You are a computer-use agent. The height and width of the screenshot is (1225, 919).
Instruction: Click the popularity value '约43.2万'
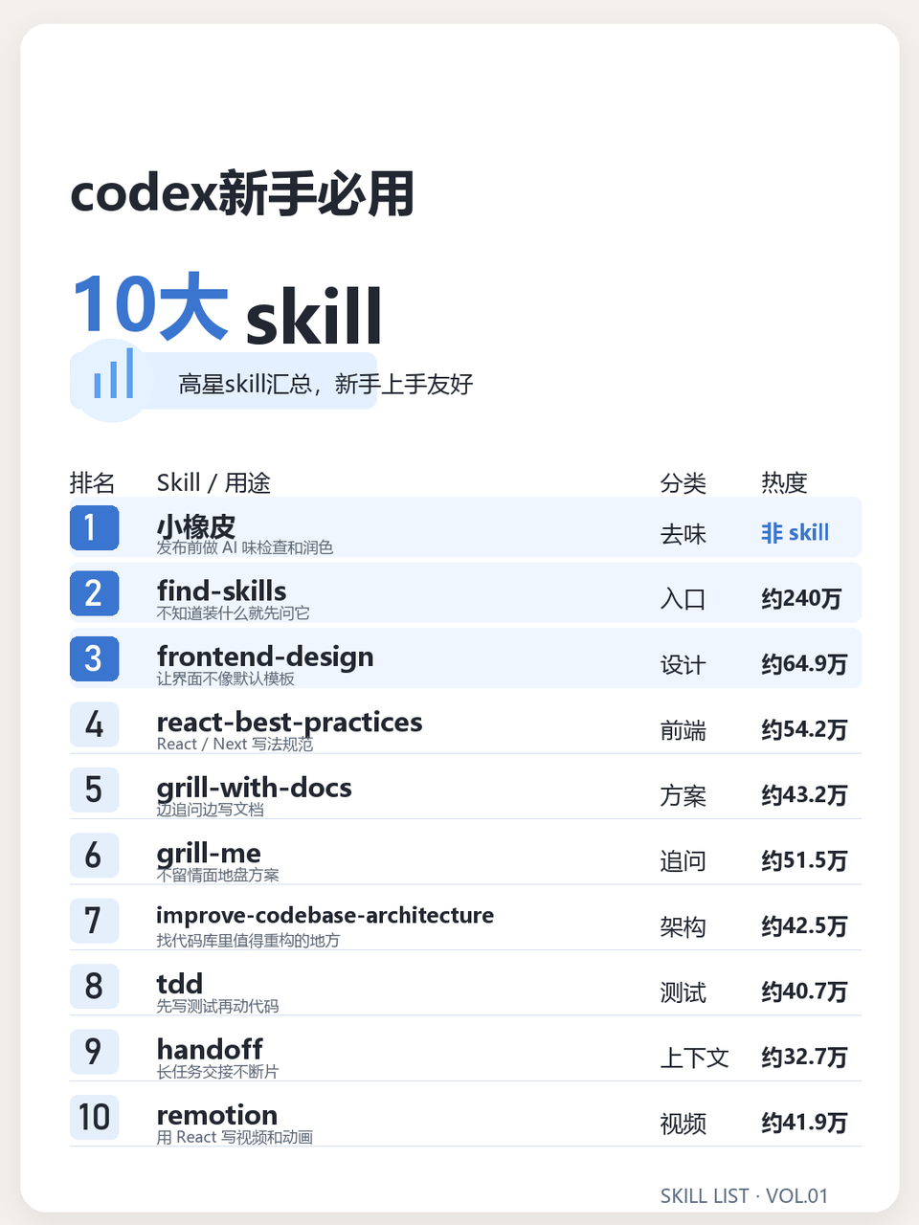click(804, 795)
